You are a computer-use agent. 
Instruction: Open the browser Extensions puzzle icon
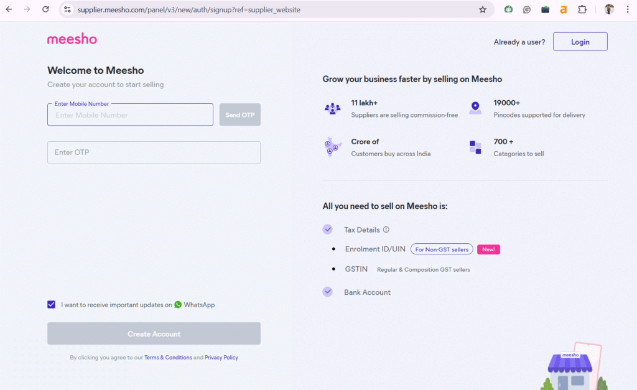pos(582,9)
